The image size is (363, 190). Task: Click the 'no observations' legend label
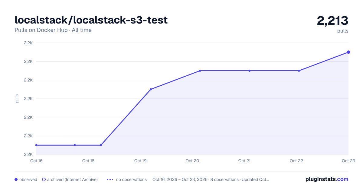pyautogui.click(x=131, y=179)
